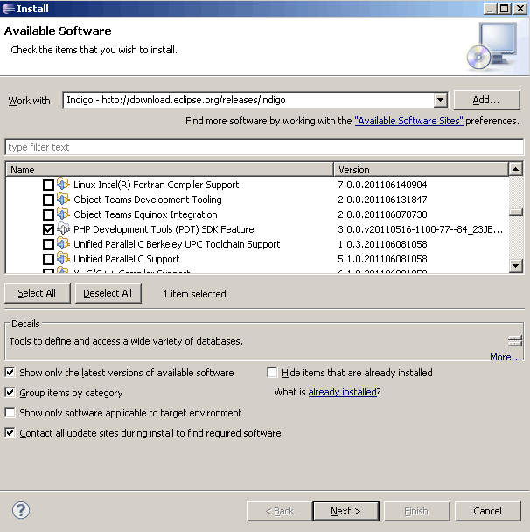Maximize the Install dialog window

pyautogui.click(x=505, y=9)
